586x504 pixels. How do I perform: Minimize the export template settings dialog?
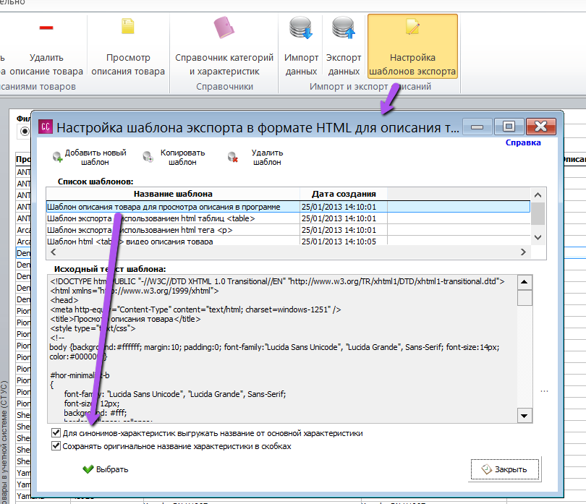click(477, 127)
